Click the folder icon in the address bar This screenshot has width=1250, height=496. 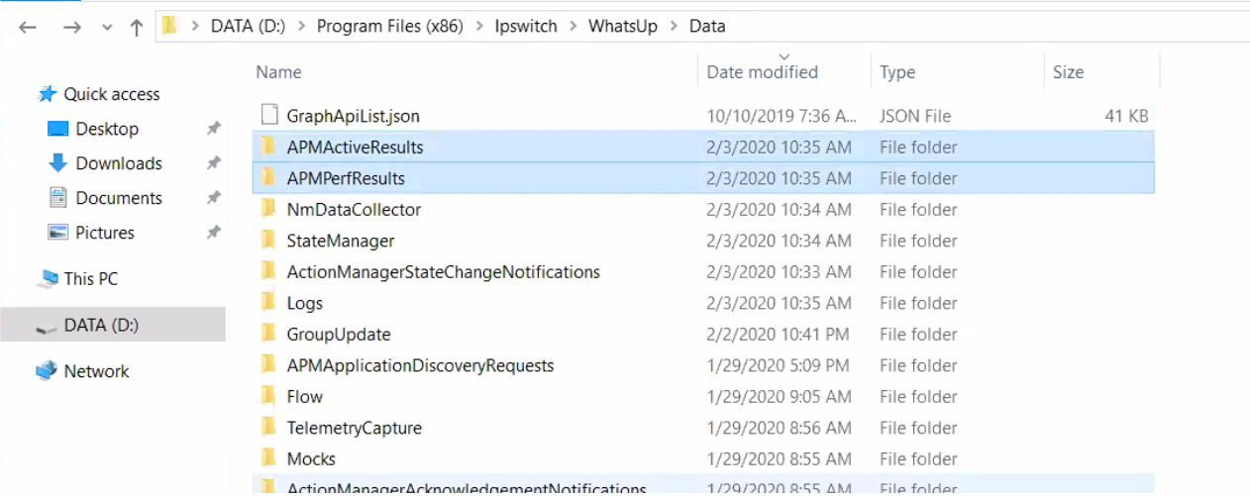click(169, 26)
